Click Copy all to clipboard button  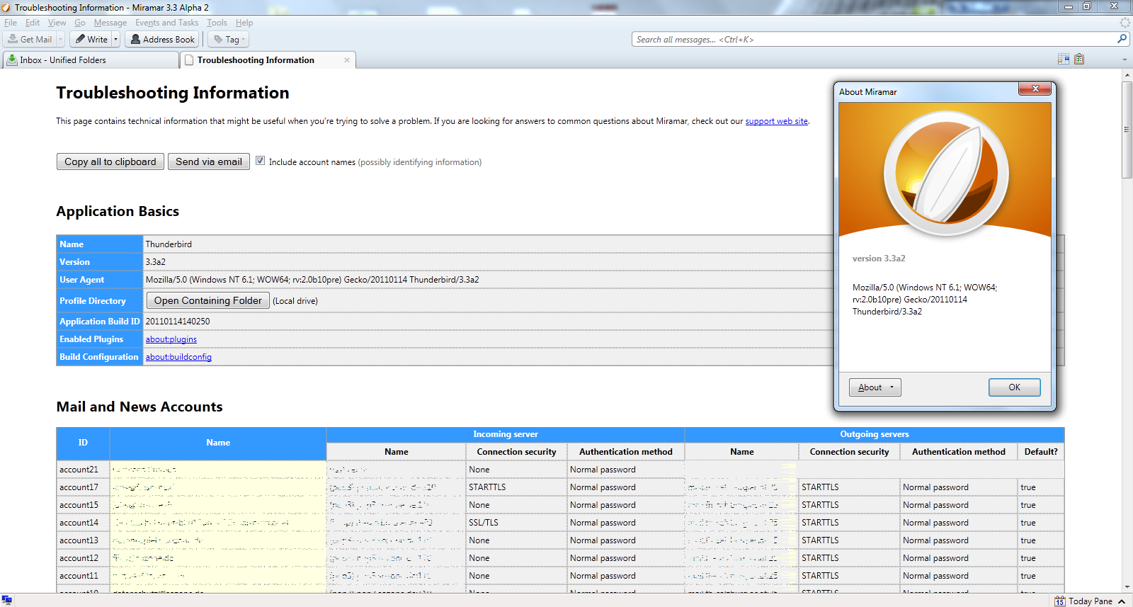pos(110,161)
